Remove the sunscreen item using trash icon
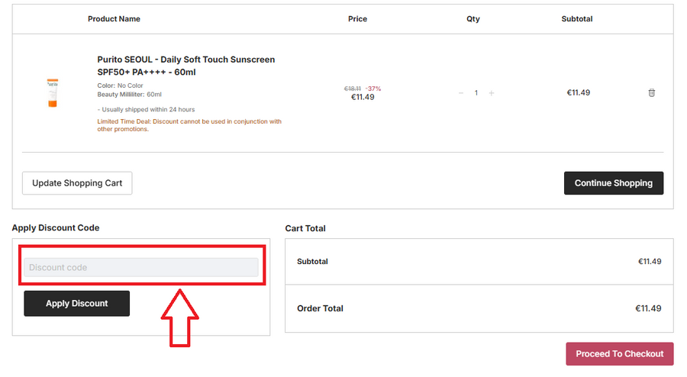Screen dimensions: 687x377 (x=651, y=93)
